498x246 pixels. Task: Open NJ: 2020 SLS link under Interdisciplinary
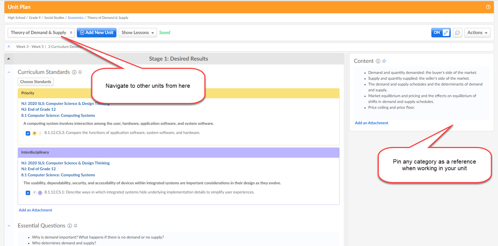click(65, 163)
